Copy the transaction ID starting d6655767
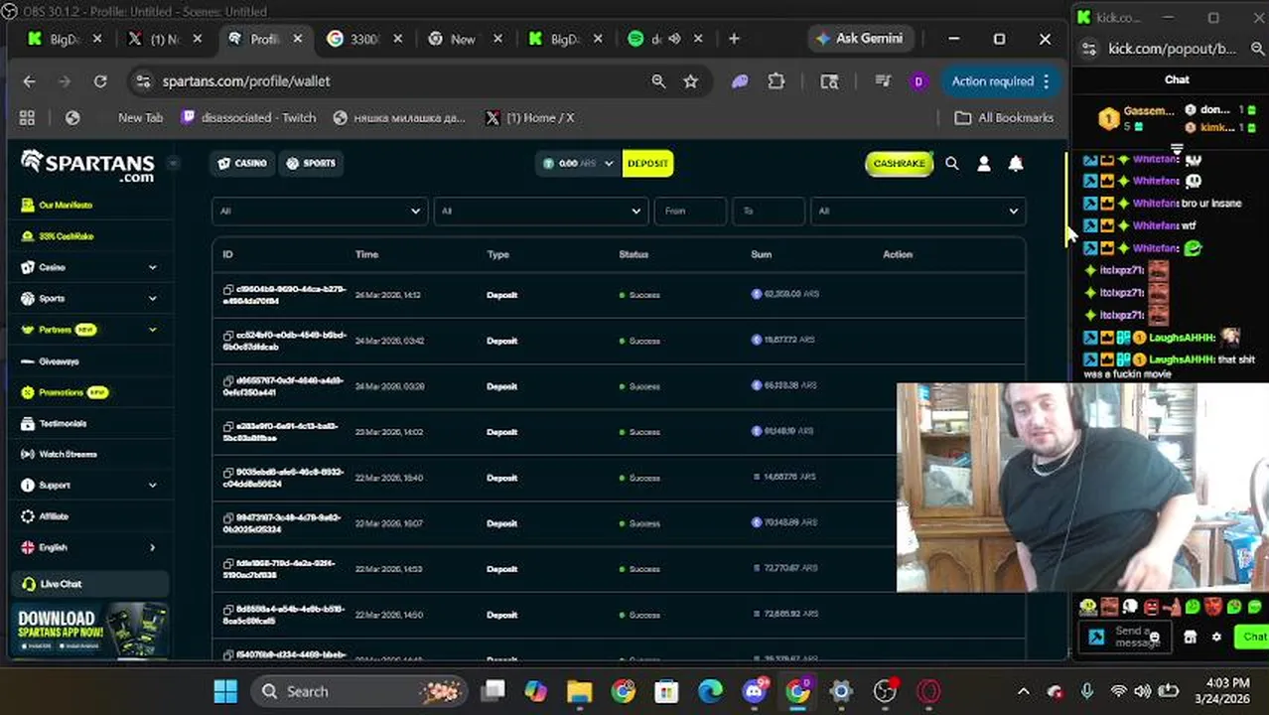This screenshot has width=1269, height=715. click(228, 382)
